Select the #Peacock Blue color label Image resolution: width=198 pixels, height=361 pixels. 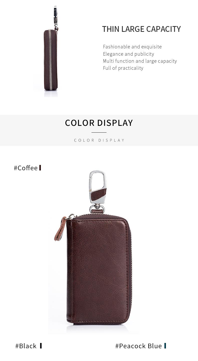[x=139, y=346]
